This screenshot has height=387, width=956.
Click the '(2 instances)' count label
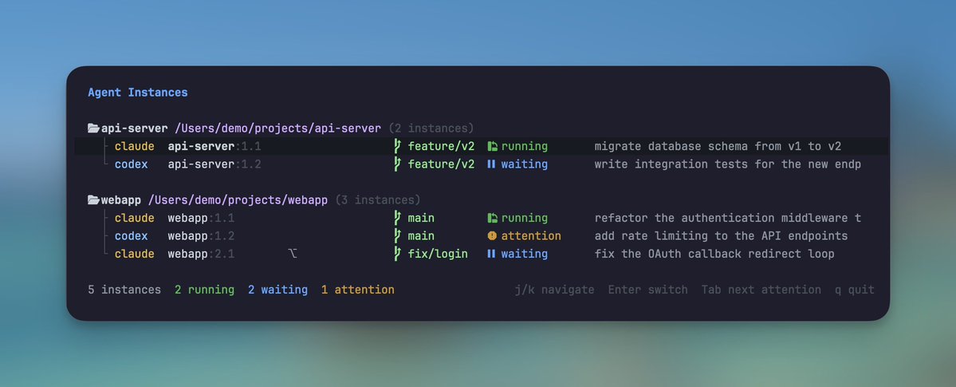[x=431, y=128]
